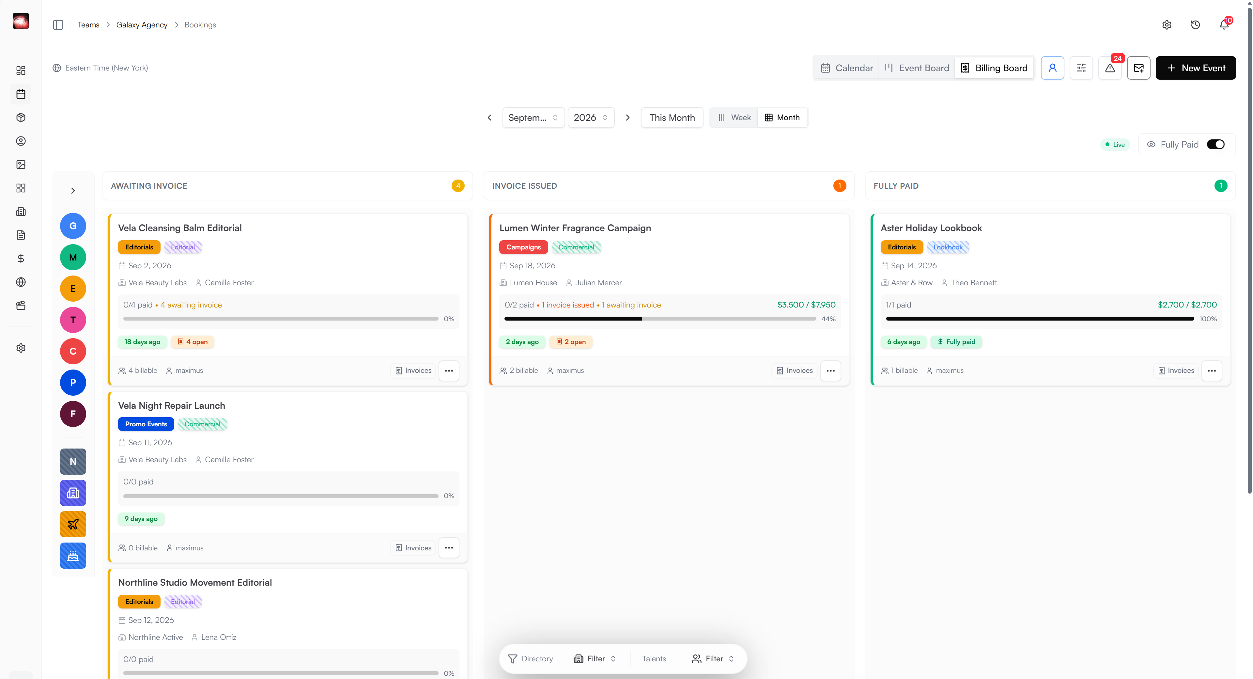
Task: Switch to Calendar view tab
Action: click(847, 68)
